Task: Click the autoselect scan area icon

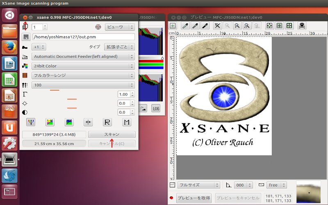Action: (269, 26)
